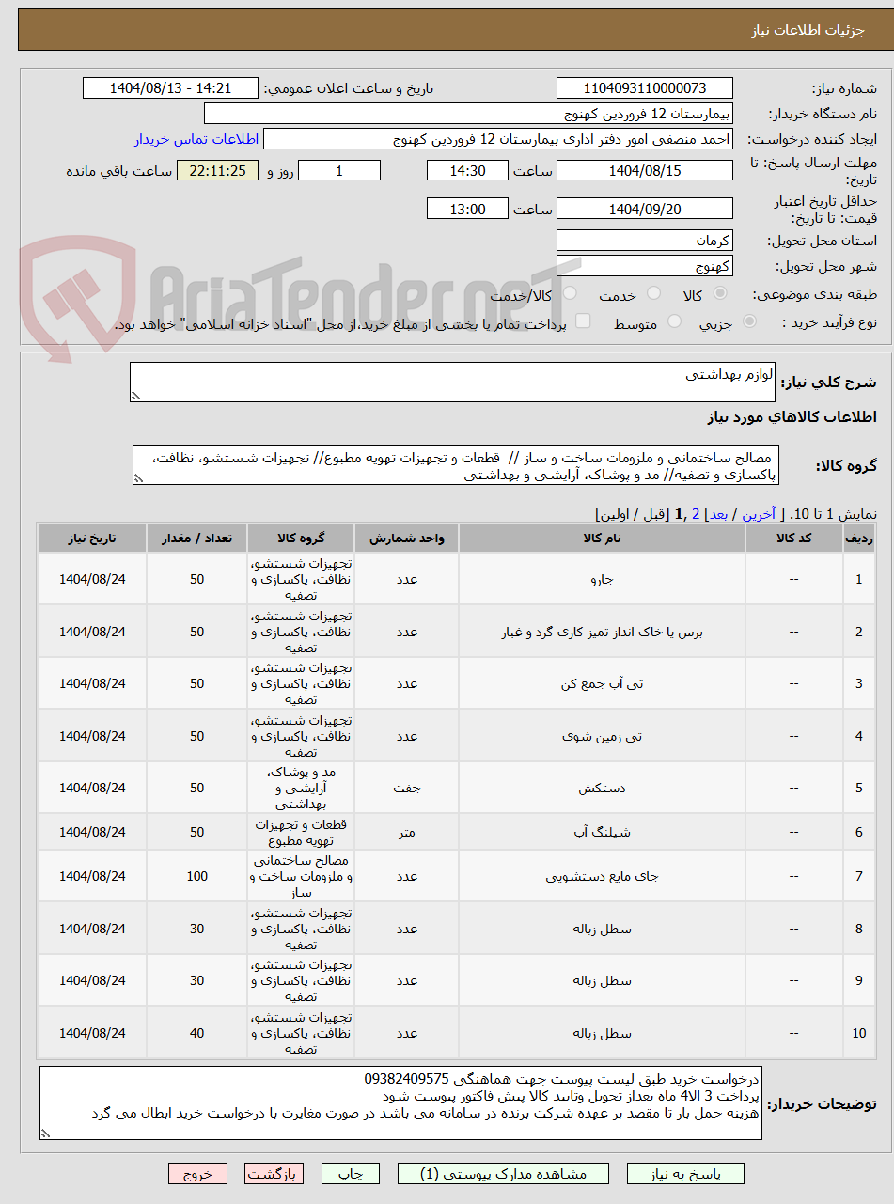Open اطلاعات تماس خریدار link
The width and height of the screenshot is (894, 1204).
pyautogui.click(x=196, y=139)
